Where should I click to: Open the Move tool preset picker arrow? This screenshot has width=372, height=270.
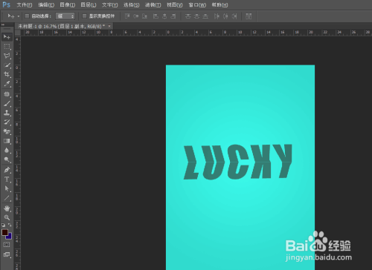coord(19,16)
